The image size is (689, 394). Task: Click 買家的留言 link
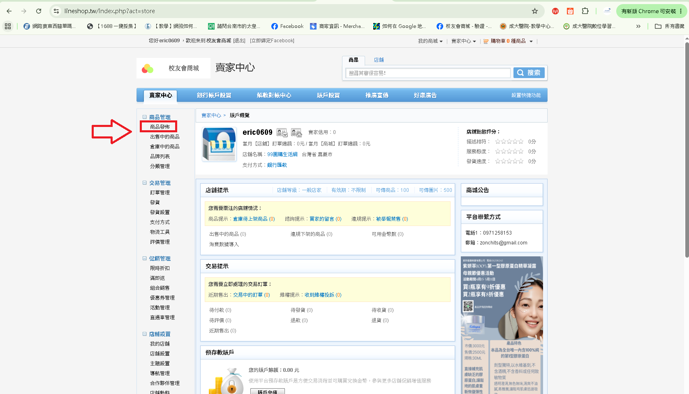pos(322,219)
